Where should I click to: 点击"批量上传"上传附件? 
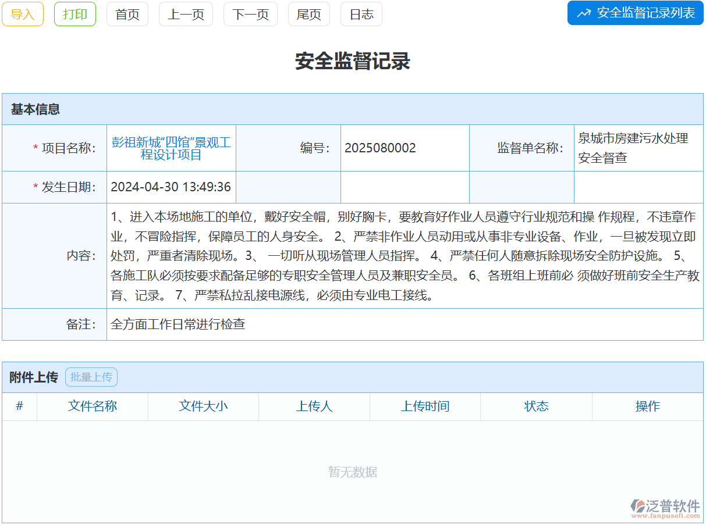(x=91, y=377)
